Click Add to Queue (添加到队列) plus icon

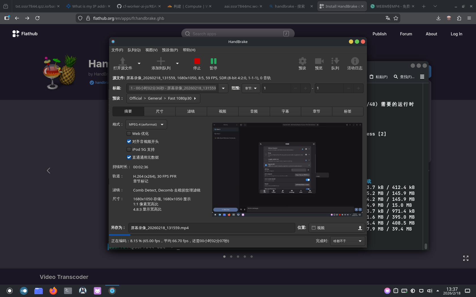pos(161,61)
